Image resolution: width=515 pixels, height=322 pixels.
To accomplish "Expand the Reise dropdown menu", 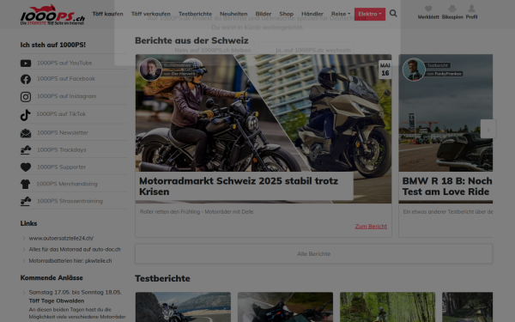I will tap(341, 14).
